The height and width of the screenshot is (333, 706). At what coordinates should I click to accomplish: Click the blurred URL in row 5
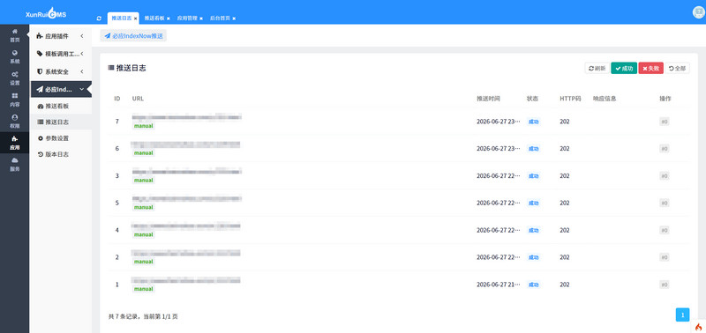187,198
